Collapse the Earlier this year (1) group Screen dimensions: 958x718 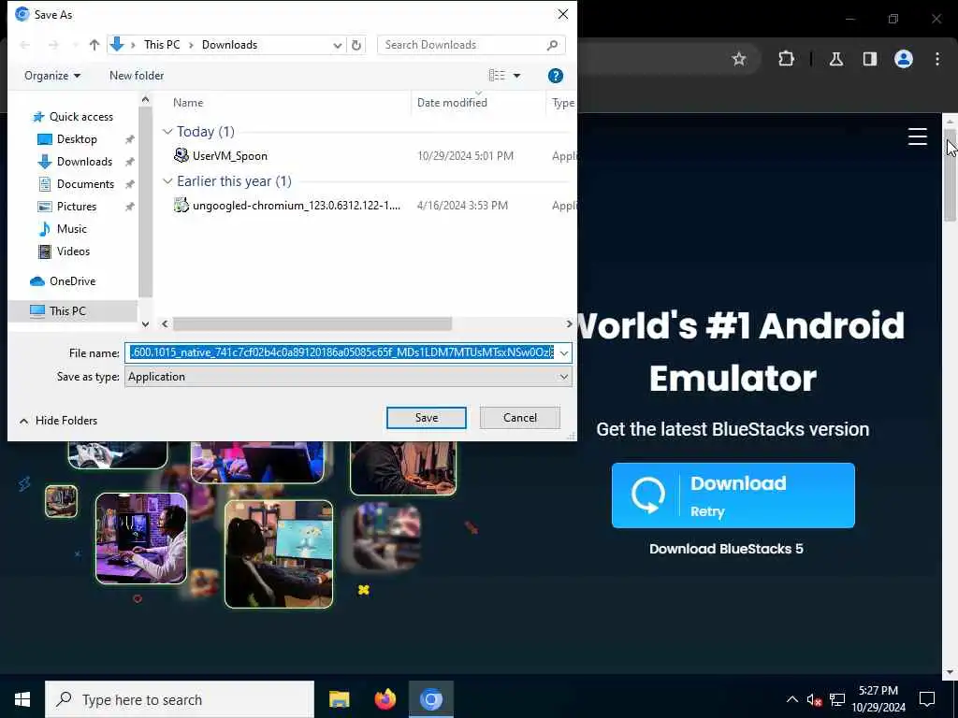[x=167, y=181]
